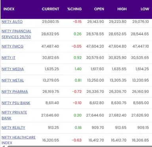Select NIFTY PSU BANK low value 8,585.00

coord(141,103)
